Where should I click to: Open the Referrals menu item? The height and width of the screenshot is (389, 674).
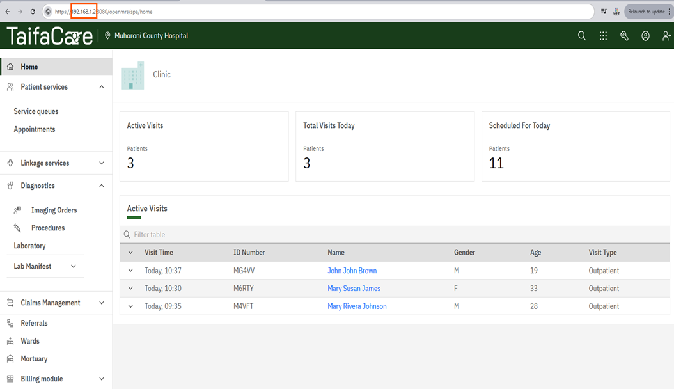(x=34, y=323)
